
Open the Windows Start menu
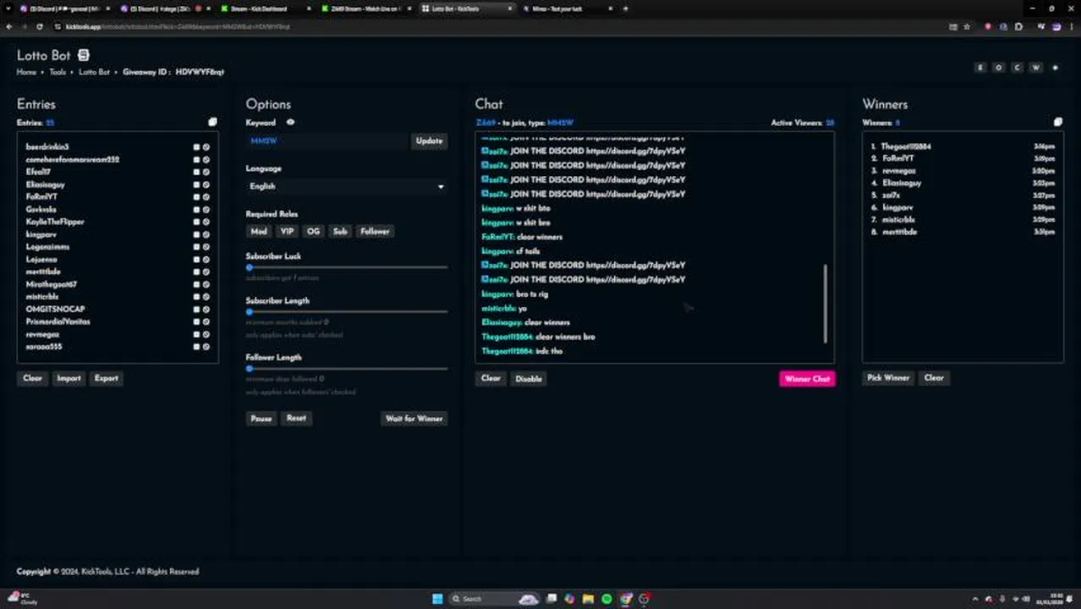tap(437, 599)
